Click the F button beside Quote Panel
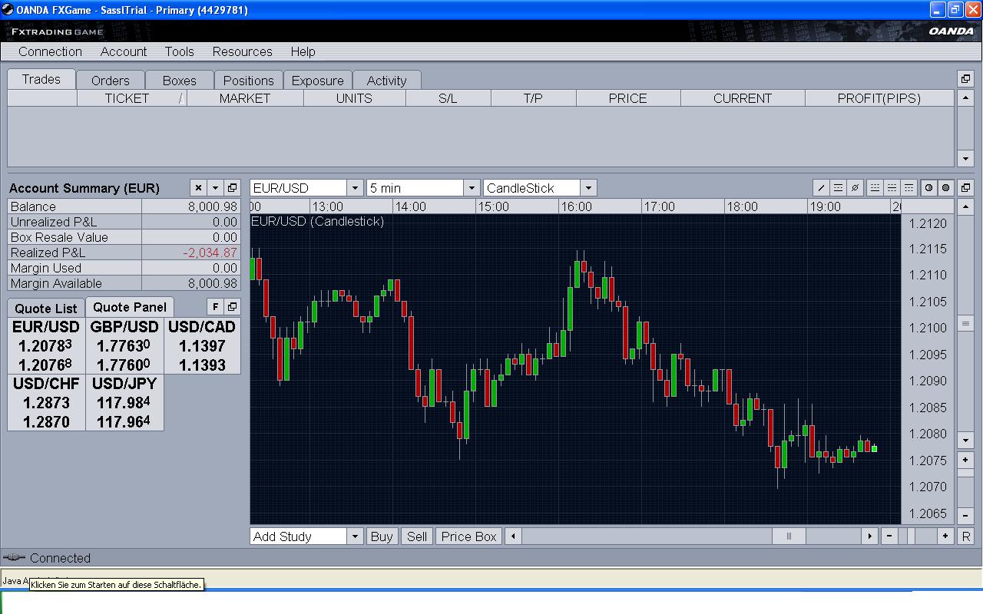Image resolution: width=983 pixels, height=614 pixels. pos(215,307)
